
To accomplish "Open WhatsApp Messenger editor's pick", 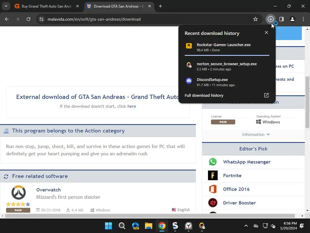I will [x=246, y=162].
